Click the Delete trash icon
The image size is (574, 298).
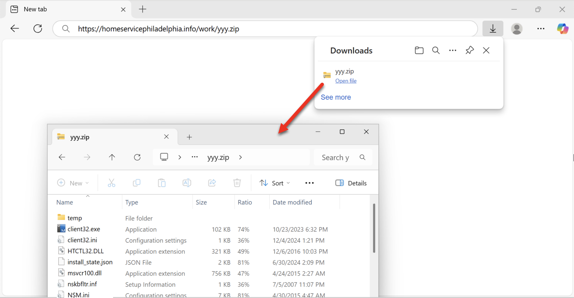237,183
